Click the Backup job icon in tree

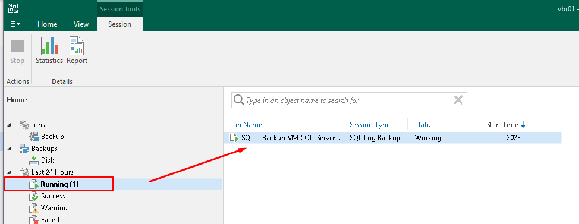(34, 137)
